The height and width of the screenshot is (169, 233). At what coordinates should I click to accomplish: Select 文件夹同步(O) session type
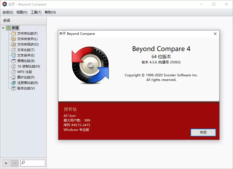pos(28,44)
